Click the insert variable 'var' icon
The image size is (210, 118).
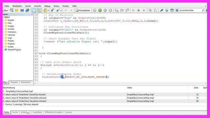[x=52, y=10]
